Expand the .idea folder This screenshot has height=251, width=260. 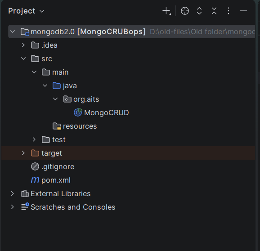point(23,45)
